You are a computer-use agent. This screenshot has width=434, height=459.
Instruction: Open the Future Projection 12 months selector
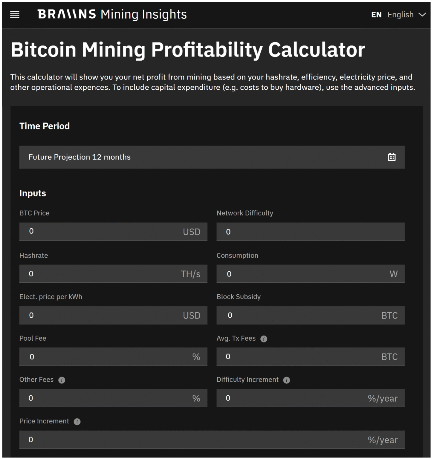tap(212, 157)
